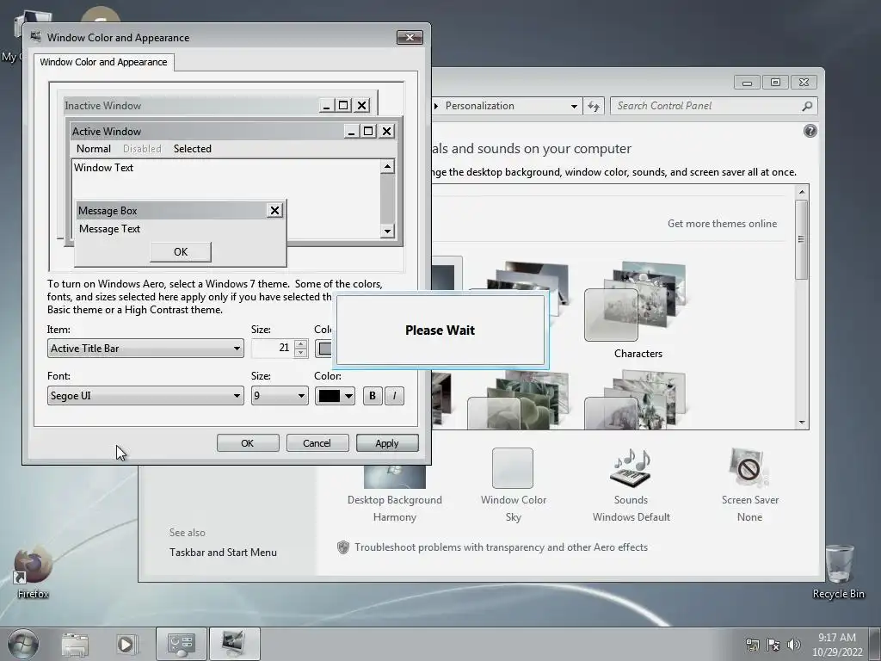Open the Font dropdown showing Segoe UI
Viewport: 881px width, 661px height.
tap(145, 396)
